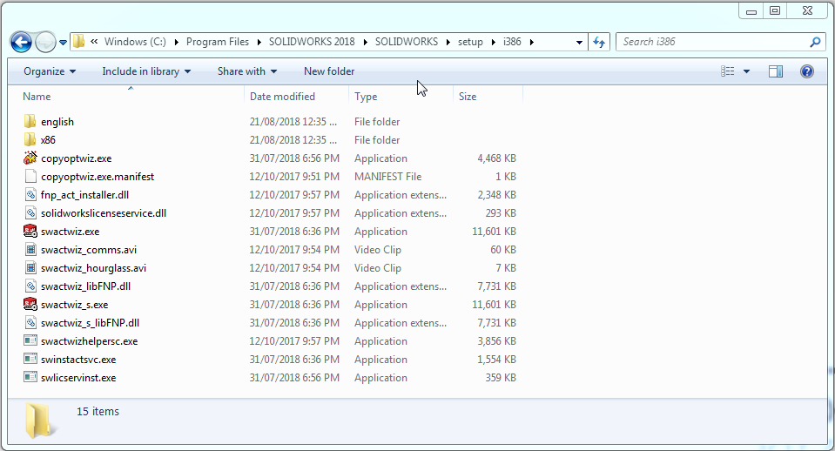
Task: Expand the arrow after SOLIDWORKS 2018 breadcrumb
Action: tap(366, 42)
